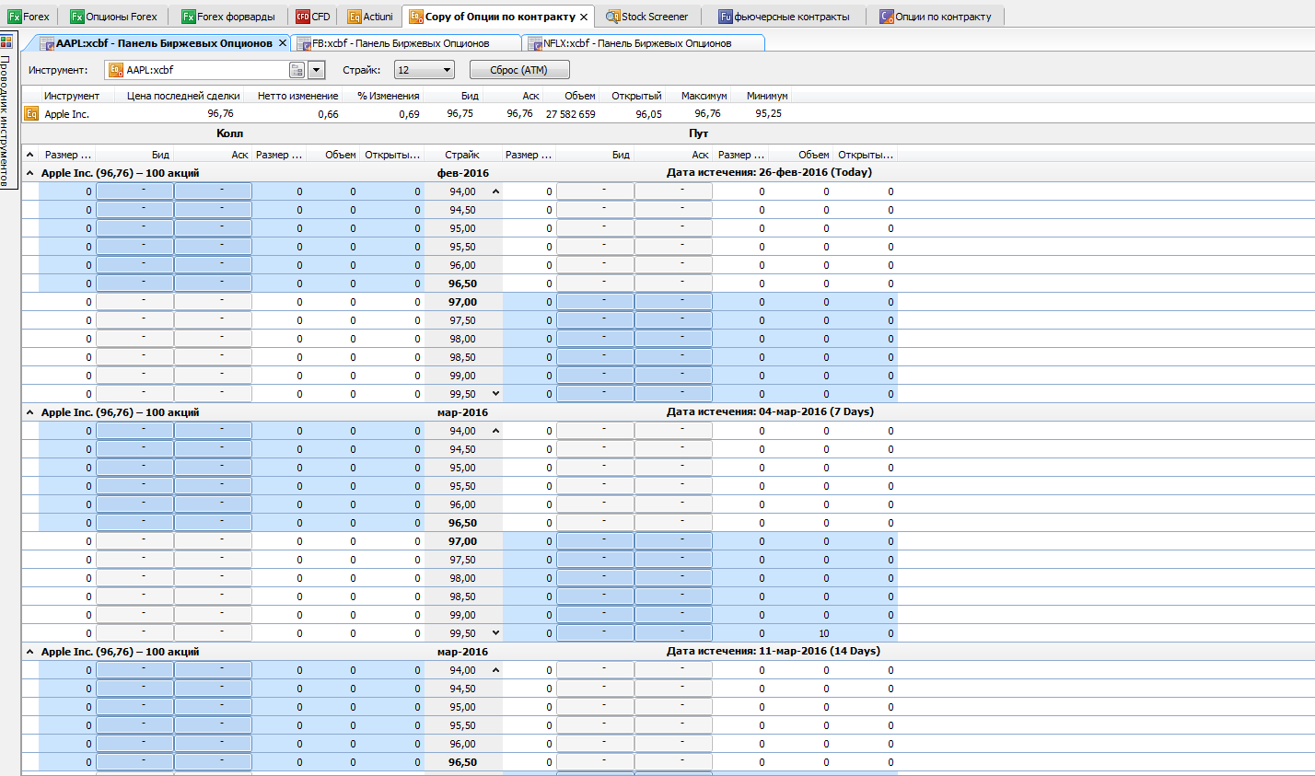
Task: Collapse the 11-мар-2016 expiry group
Action: point(29,652)
